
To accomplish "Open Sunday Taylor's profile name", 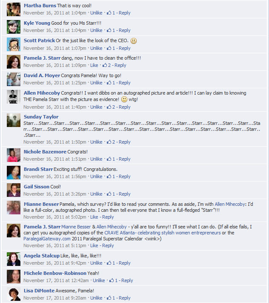I will click(41, 117).
